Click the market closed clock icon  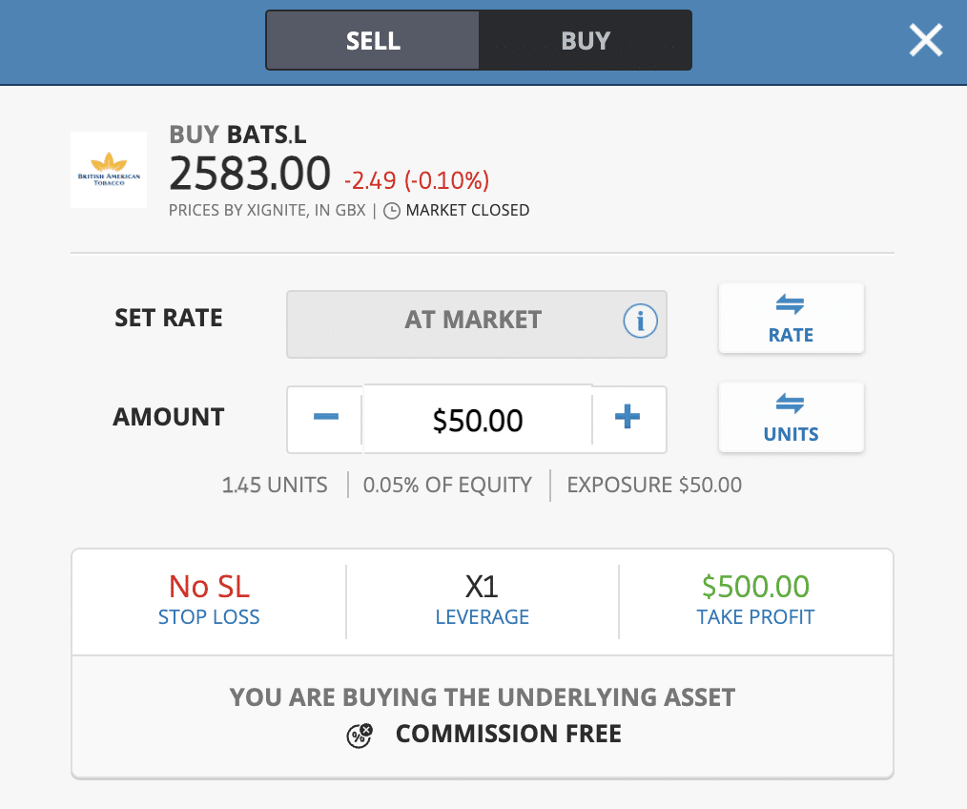392,211
